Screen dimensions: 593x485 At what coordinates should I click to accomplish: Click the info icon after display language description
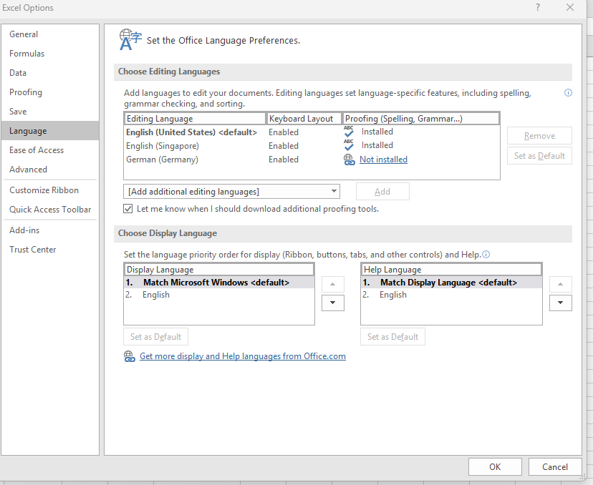pos(486,254)
